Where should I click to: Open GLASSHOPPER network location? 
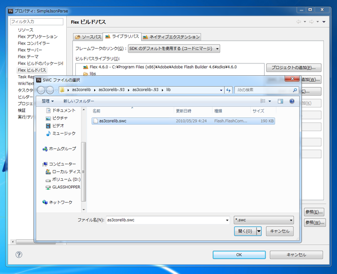63,187
